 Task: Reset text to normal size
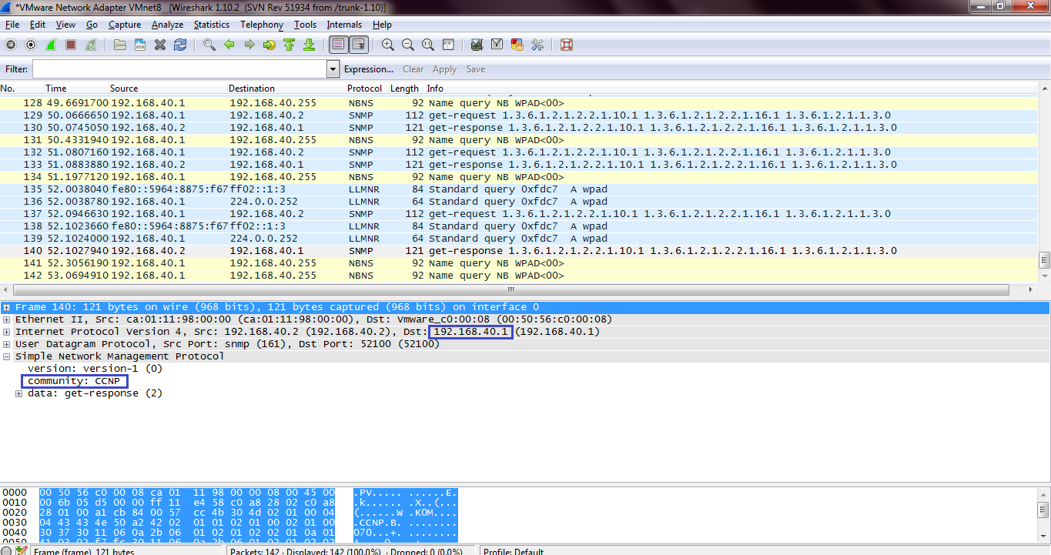[x=428, y=45]
